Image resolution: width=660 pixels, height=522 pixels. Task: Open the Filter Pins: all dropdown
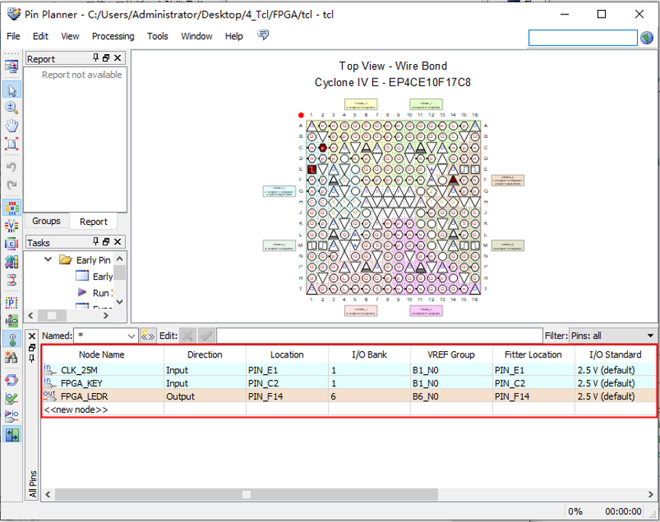coord(650,336)
